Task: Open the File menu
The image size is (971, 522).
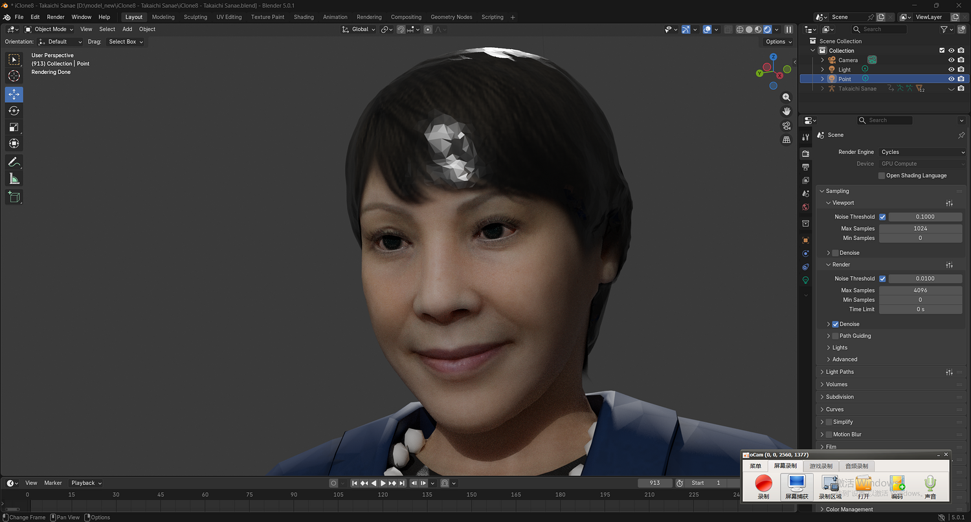Action: (x=19, y=17)
